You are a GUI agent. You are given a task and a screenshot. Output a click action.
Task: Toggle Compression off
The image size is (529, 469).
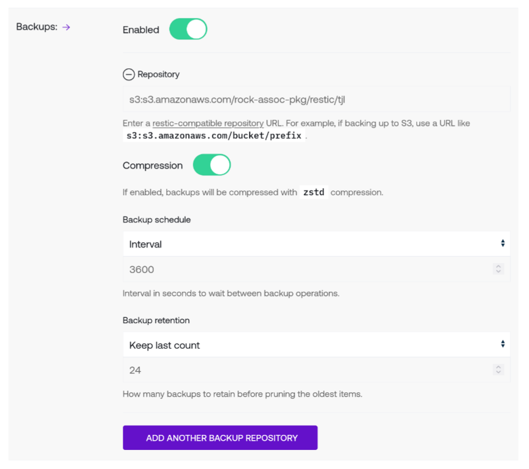tap(211, 164)
